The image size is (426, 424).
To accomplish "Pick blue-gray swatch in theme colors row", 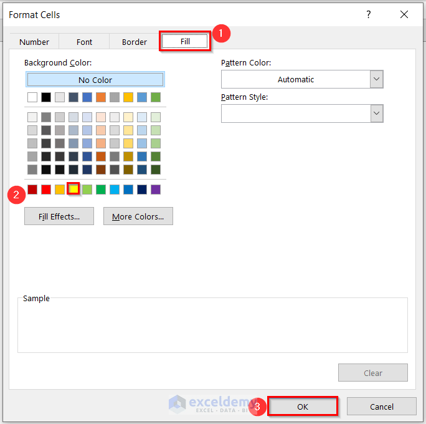I will tap(73, 97).
